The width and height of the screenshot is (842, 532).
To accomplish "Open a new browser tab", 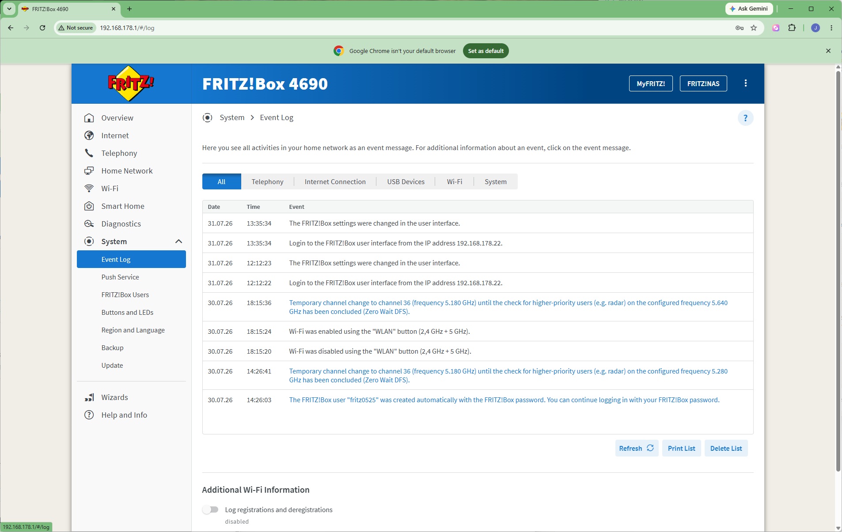I will (129, 9).
